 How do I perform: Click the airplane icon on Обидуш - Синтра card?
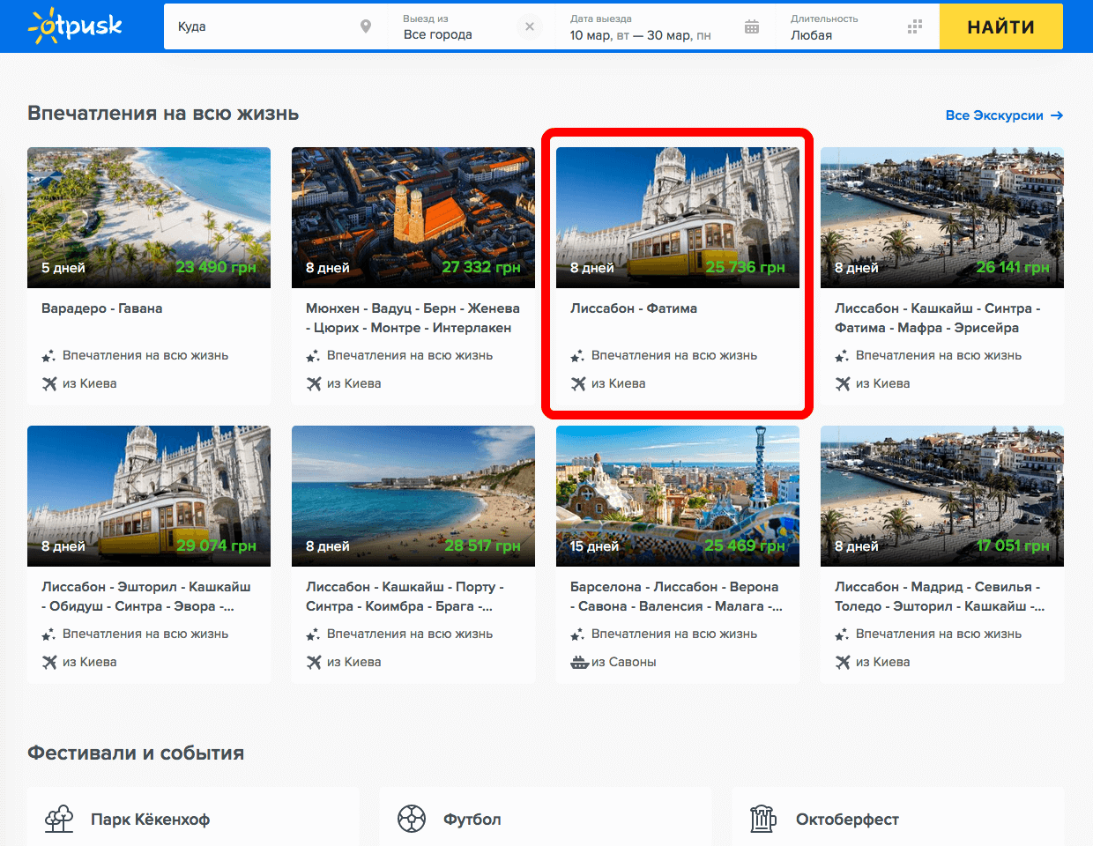(49, 662)
